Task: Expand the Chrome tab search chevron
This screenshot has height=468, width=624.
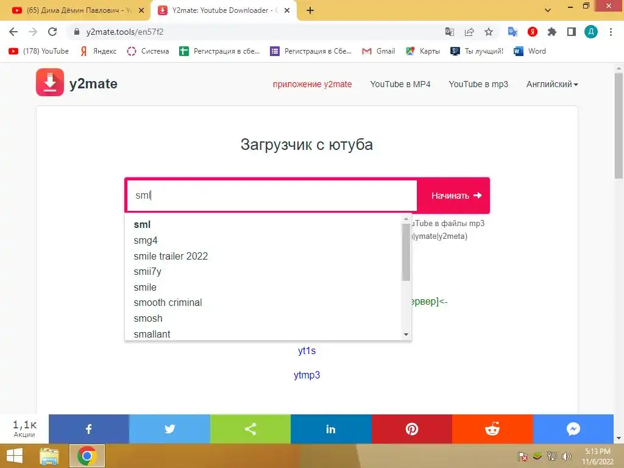Action: point(548,10)
